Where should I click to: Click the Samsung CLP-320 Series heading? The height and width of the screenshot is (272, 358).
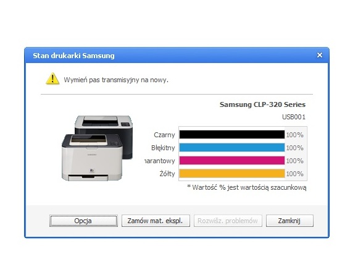(x=262, y=104)
